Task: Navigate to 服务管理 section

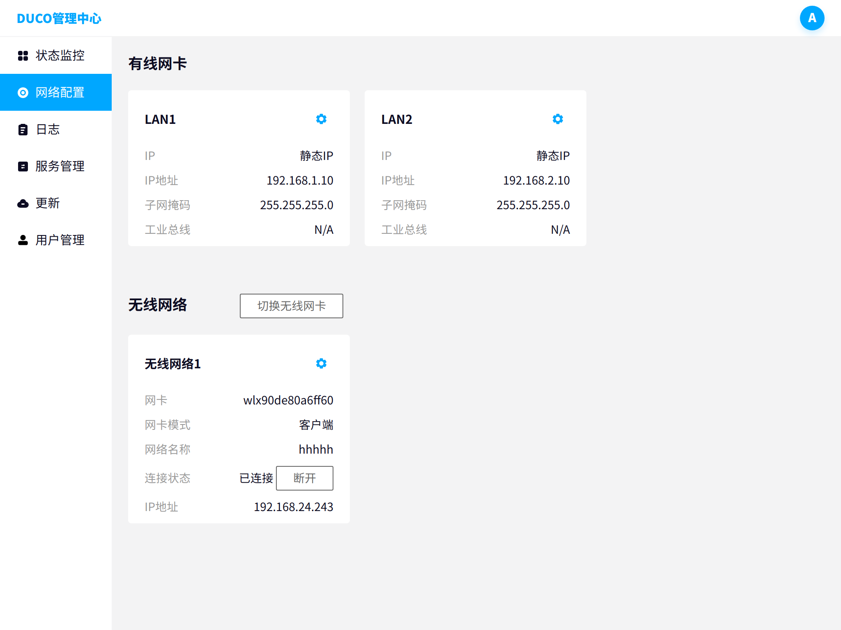Action: click(x=60, y=166)
